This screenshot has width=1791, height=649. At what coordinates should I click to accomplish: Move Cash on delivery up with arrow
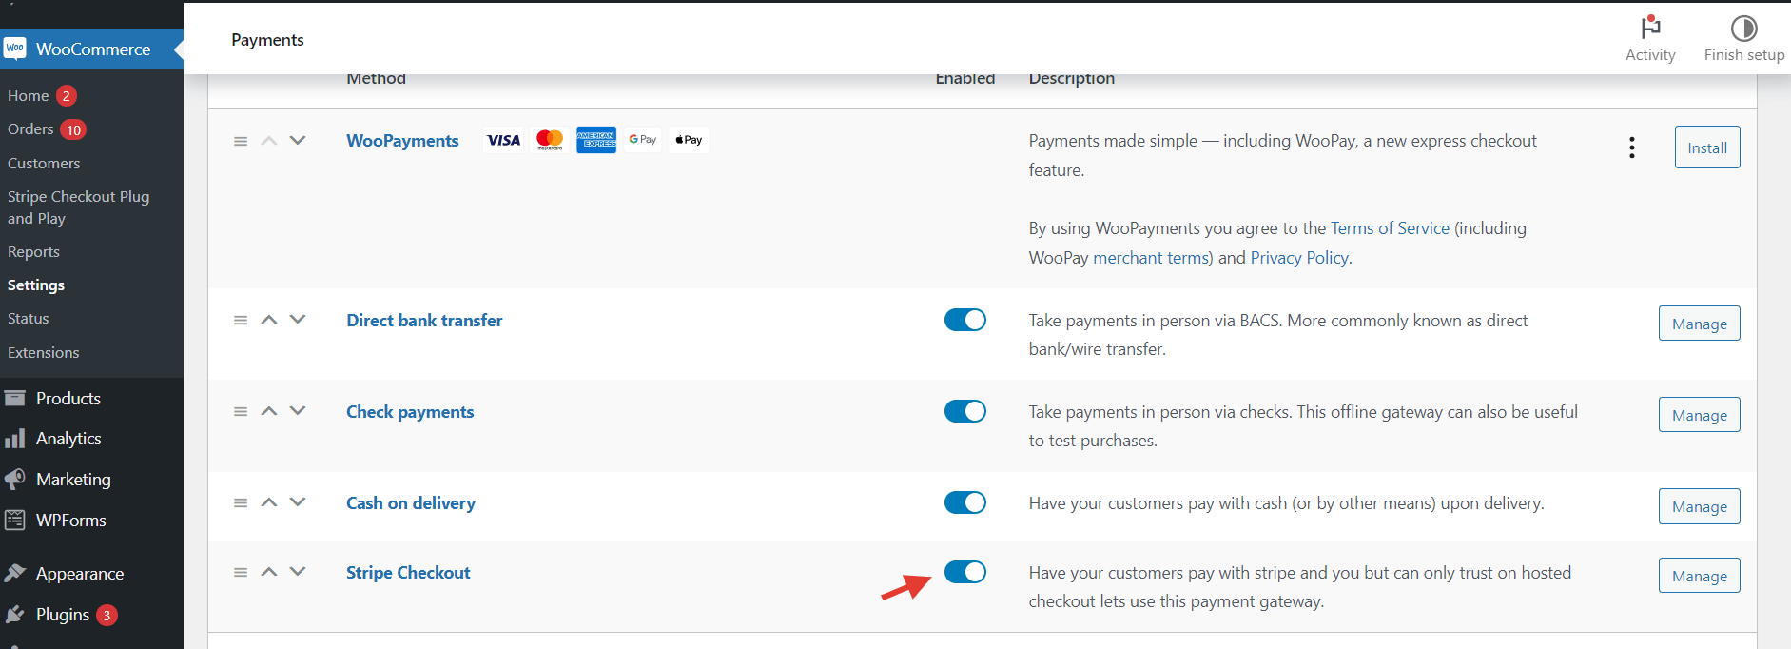(x=269, y=502)
